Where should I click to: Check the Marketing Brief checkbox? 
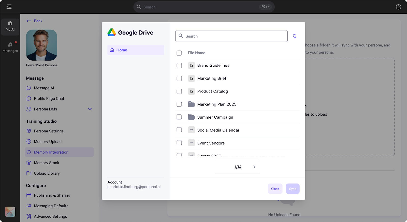tap(179, 78)
